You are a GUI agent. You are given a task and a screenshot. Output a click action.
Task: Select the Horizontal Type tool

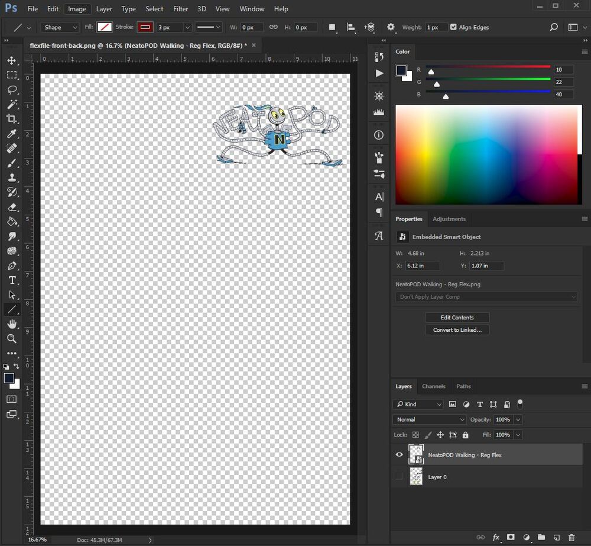pos(12,280)
